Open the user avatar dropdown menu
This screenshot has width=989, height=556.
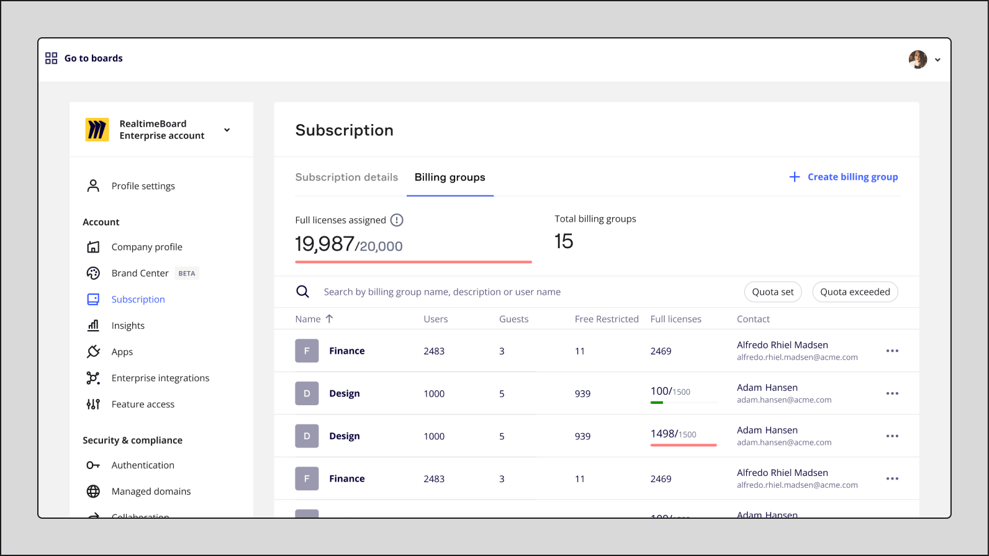[x=924, y=60]
